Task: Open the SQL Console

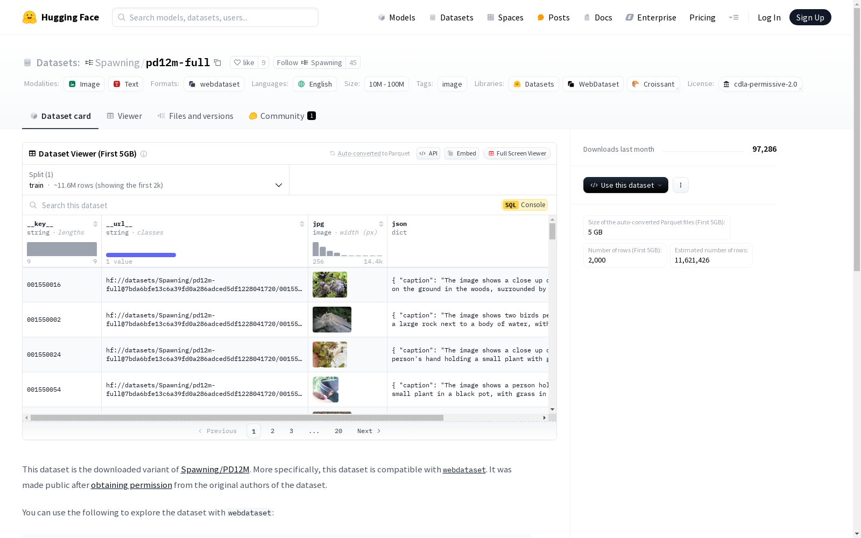Action: [x=525, y=205]
